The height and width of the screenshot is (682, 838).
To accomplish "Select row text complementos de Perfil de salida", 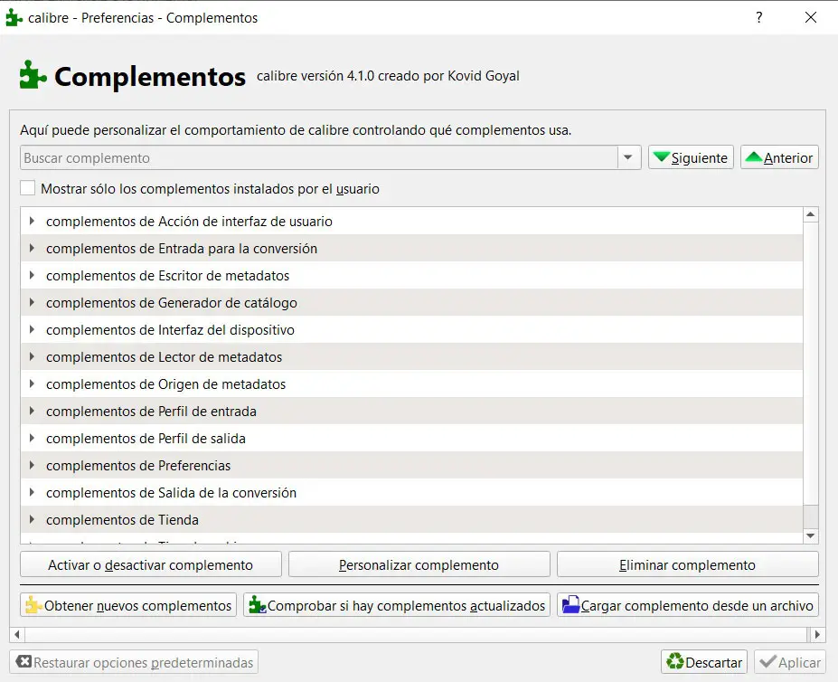I will coord(146,438).
